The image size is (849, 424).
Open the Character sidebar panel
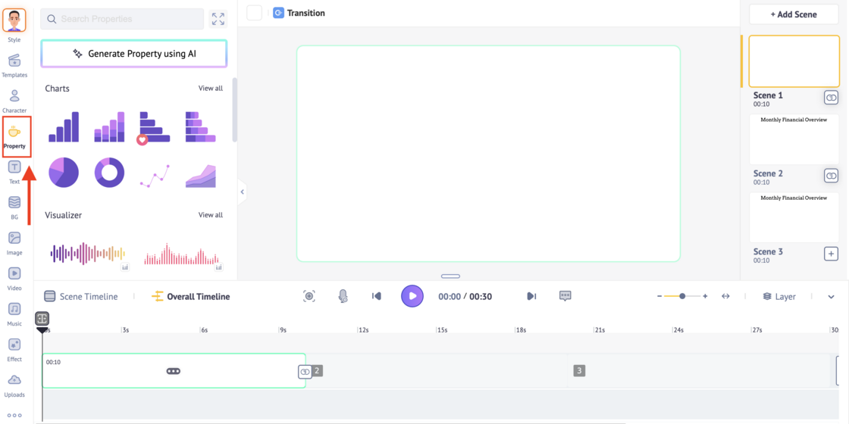(x=14, y=101)
